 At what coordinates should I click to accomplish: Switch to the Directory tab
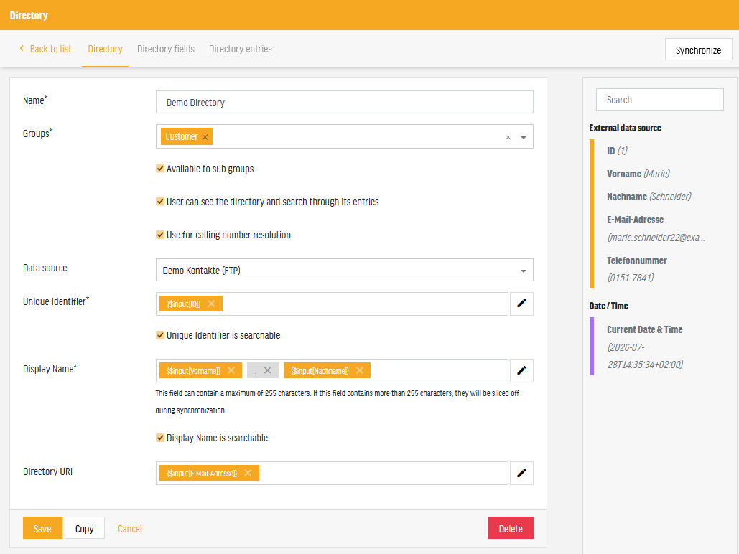[x=105, y=49]
